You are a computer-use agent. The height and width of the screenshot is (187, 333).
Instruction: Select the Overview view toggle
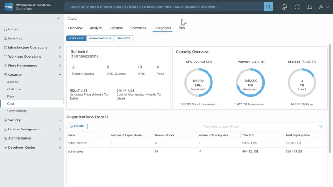76,38
